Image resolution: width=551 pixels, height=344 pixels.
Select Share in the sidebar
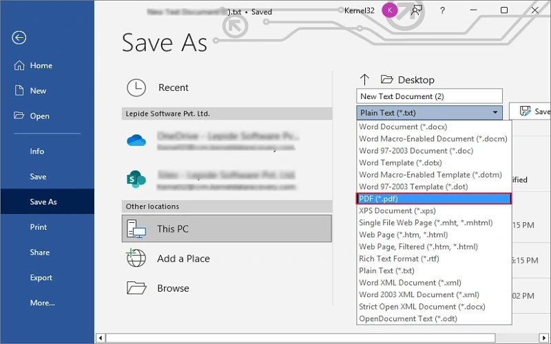(48, 252)
